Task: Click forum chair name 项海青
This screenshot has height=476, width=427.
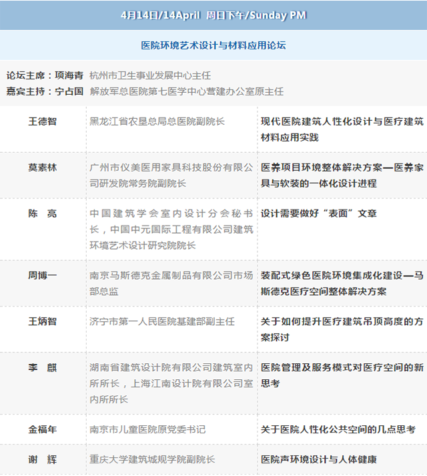Action: pyautogui.click(x=69, y=76)
